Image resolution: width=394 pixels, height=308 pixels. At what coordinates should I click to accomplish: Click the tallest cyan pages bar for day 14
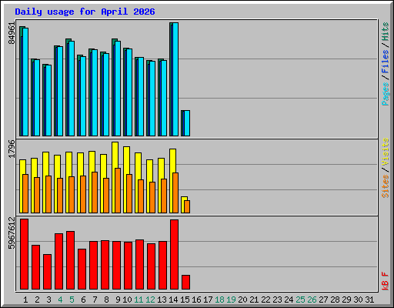(175, 79)
